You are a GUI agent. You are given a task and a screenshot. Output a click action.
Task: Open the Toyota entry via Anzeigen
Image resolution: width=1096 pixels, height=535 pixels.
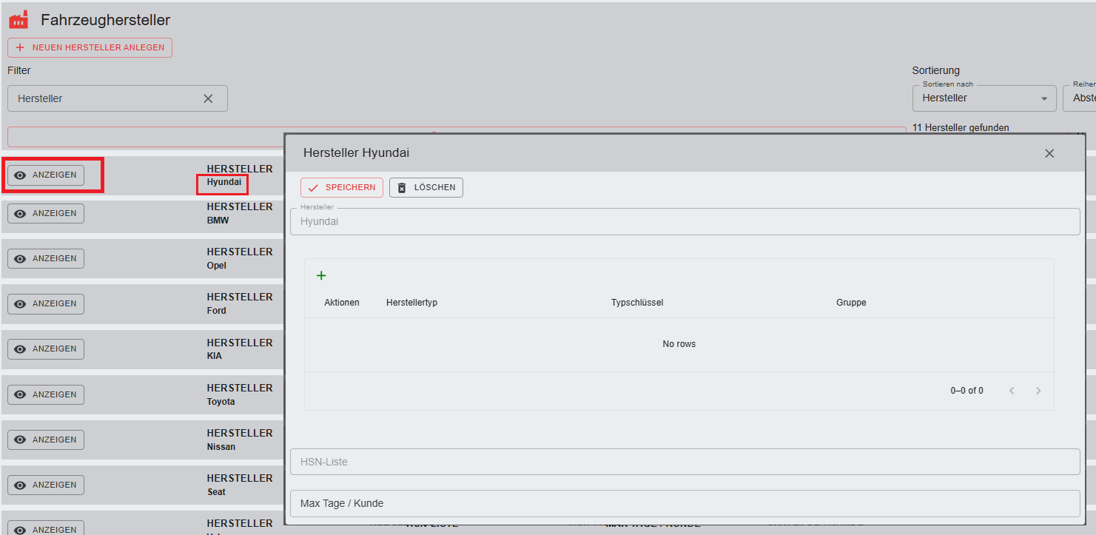tap(46, 394)
